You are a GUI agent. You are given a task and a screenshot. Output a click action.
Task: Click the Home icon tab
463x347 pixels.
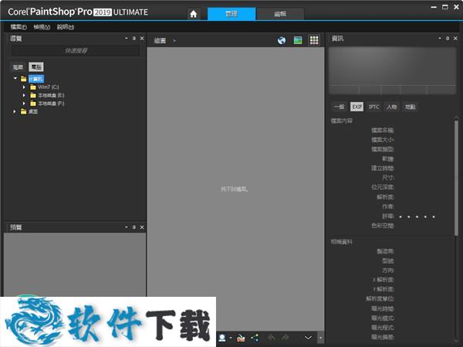click(194, 14)
